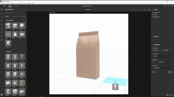Filter assets by materials
Viewport: 174px width, 97px height.
(18, 16)
